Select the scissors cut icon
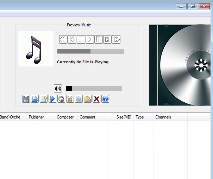213x179 pixels. point(70,99)
